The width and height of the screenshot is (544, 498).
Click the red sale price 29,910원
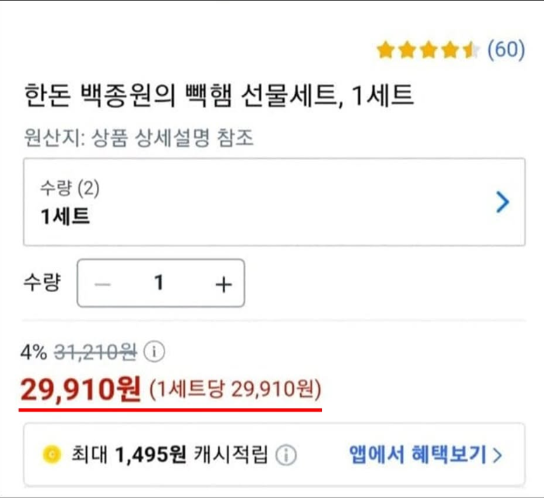81,388
